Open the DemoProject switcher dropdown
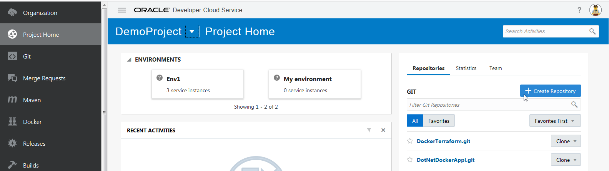Screen dimensions: 609x171 click(x=192, y=31)
